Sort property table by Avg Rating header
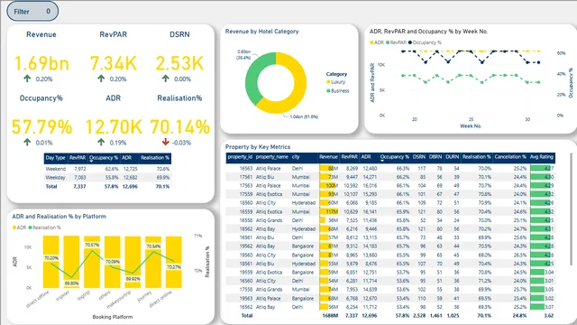The image size is (577, 325). [x=542, y=157]
